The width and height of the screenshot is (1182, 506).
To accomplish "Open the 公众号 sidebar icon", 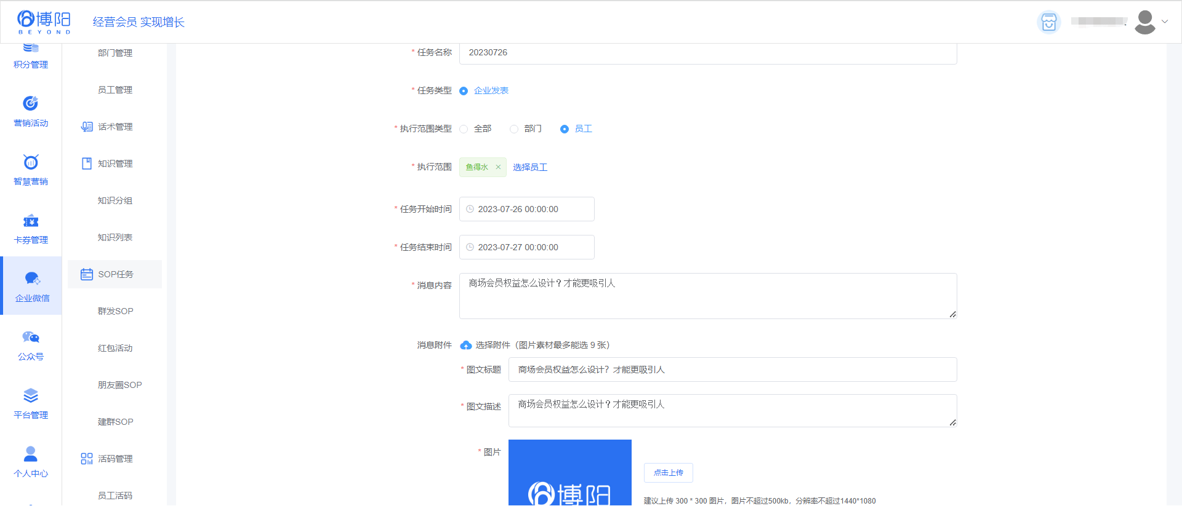I will pyautogui.click(x=31, y=338).
